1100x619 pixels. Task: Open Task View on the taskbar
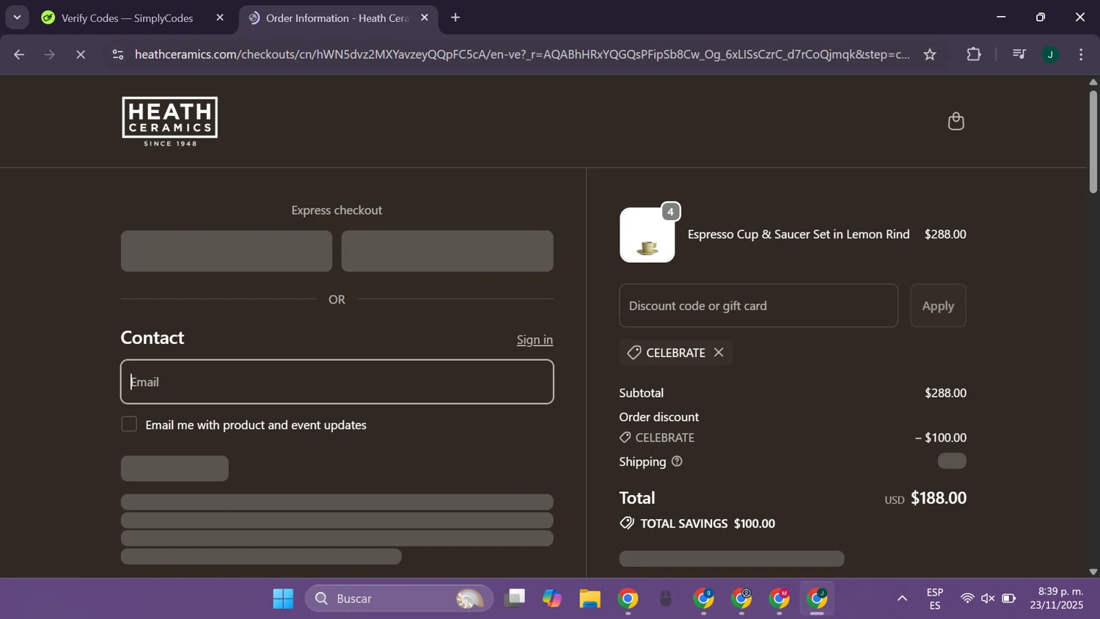click(x=515, y=599)
